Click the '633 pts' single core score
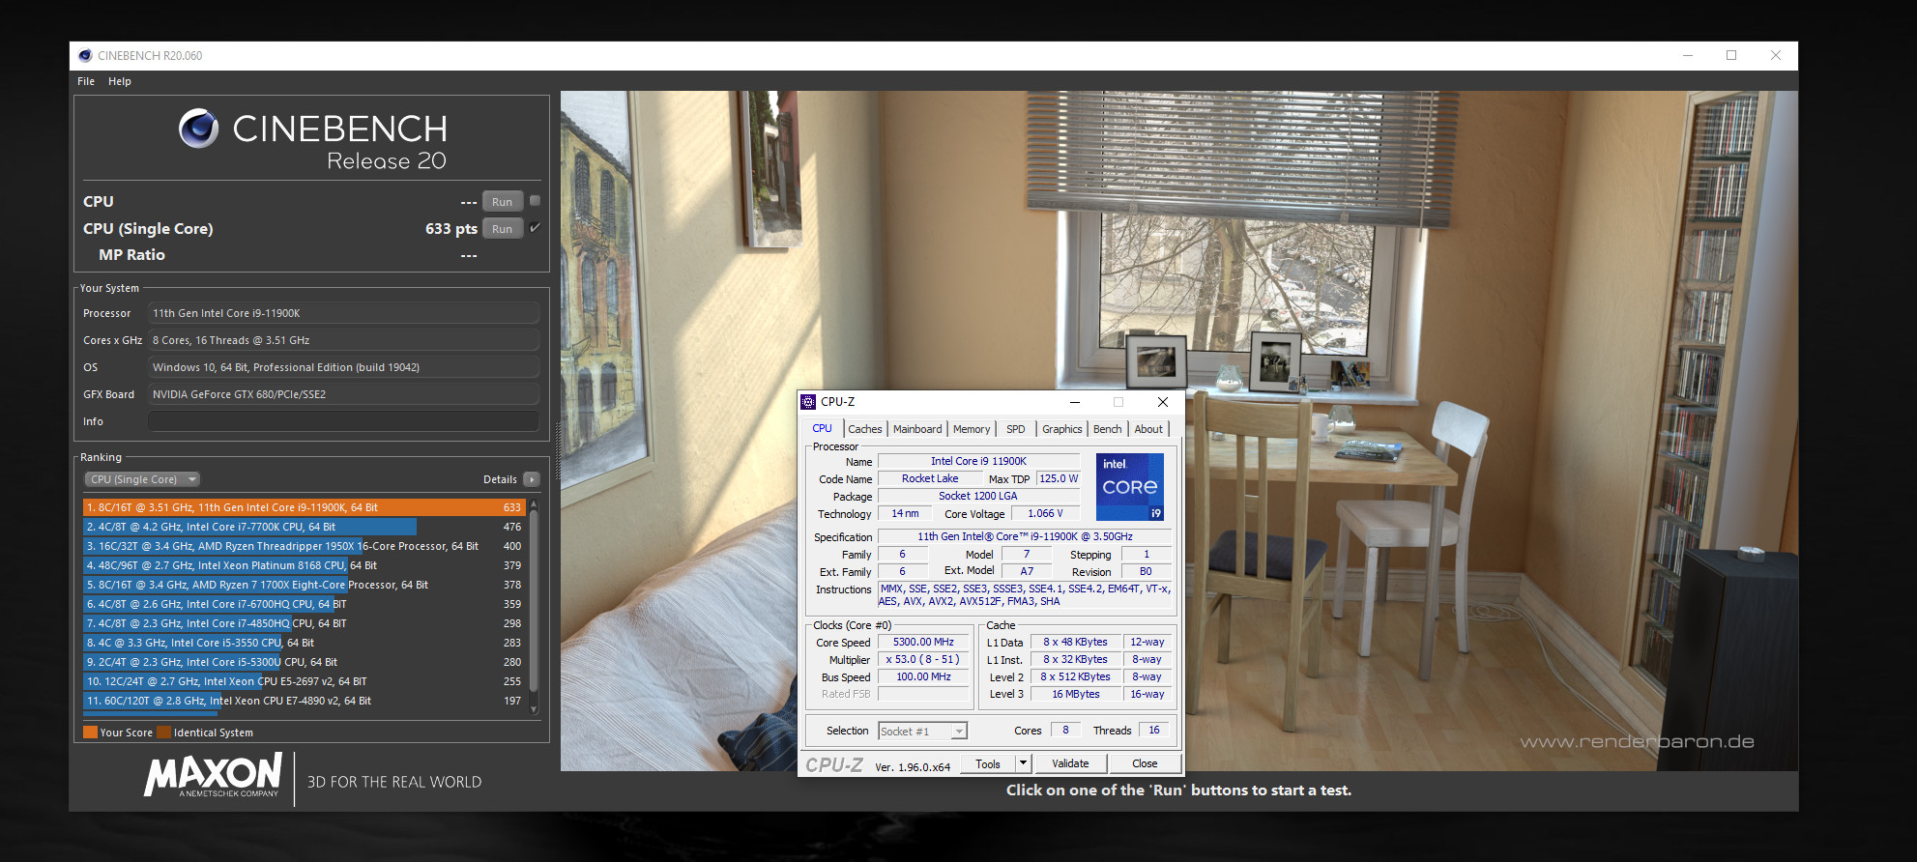1917x862 pixels. (x=451, y=229)
